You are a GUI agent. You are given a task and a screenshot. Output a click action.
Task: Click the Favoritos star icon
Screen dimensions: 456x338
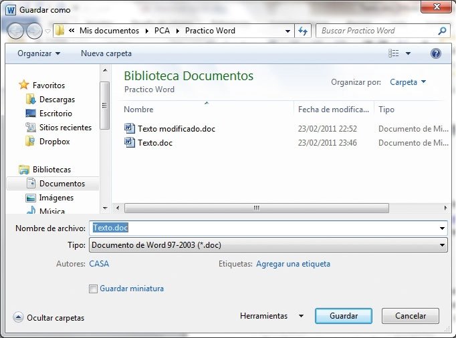click(x=24, y=85)
